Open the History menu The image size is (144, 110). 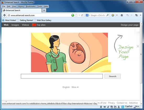(21, 6)
